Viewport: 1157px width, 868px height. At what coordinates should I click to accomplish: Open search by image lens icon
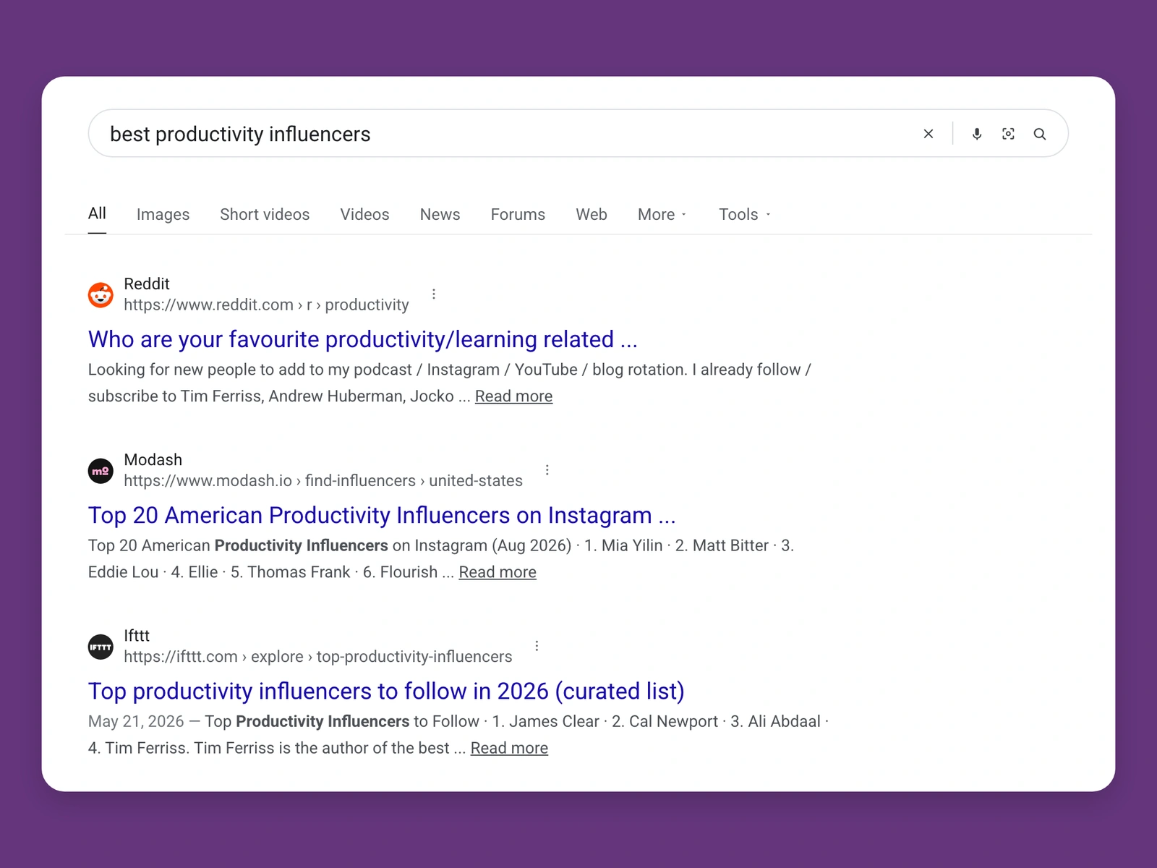(x=1008, y=134)
